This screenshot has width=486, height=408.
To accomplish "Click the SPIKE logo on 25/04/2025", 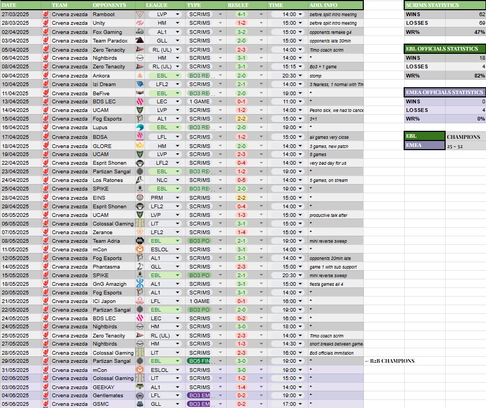I will 140,188.
